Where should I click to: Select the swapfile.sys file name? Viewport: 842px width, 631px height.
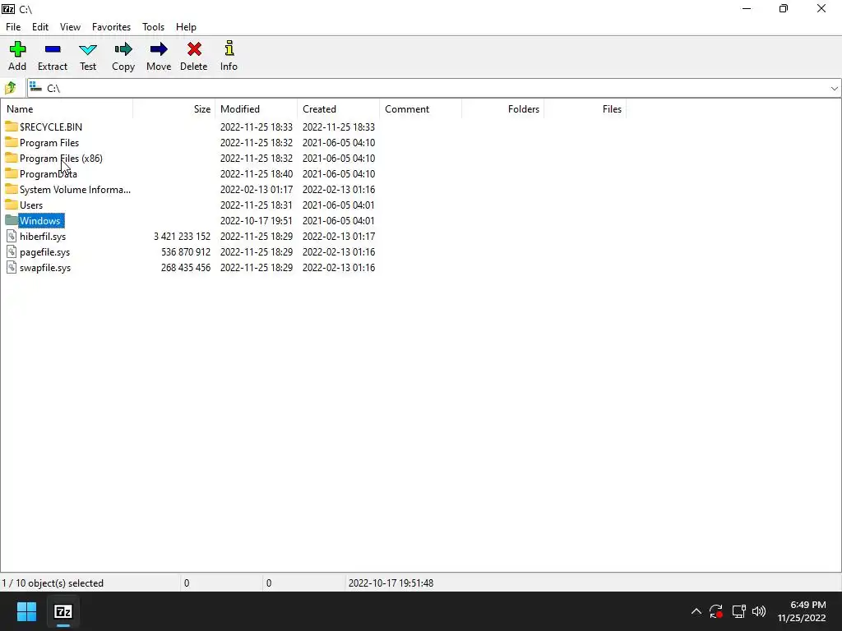pyautogui.click(x=45, y=268)
